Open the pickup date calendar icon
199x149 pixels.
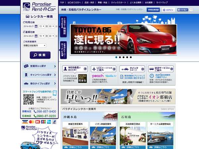pos(36,26)
